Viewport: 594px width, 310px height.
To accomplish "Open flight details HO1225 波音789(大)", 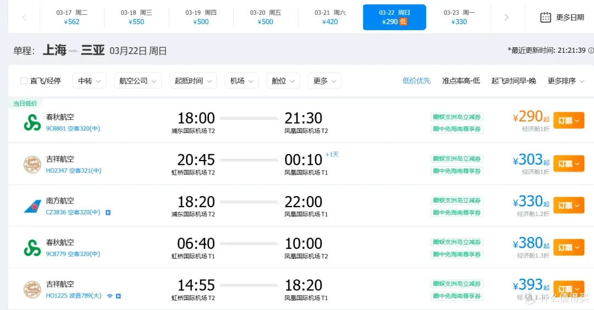I will pyautogui.click(x=74, y=296).
